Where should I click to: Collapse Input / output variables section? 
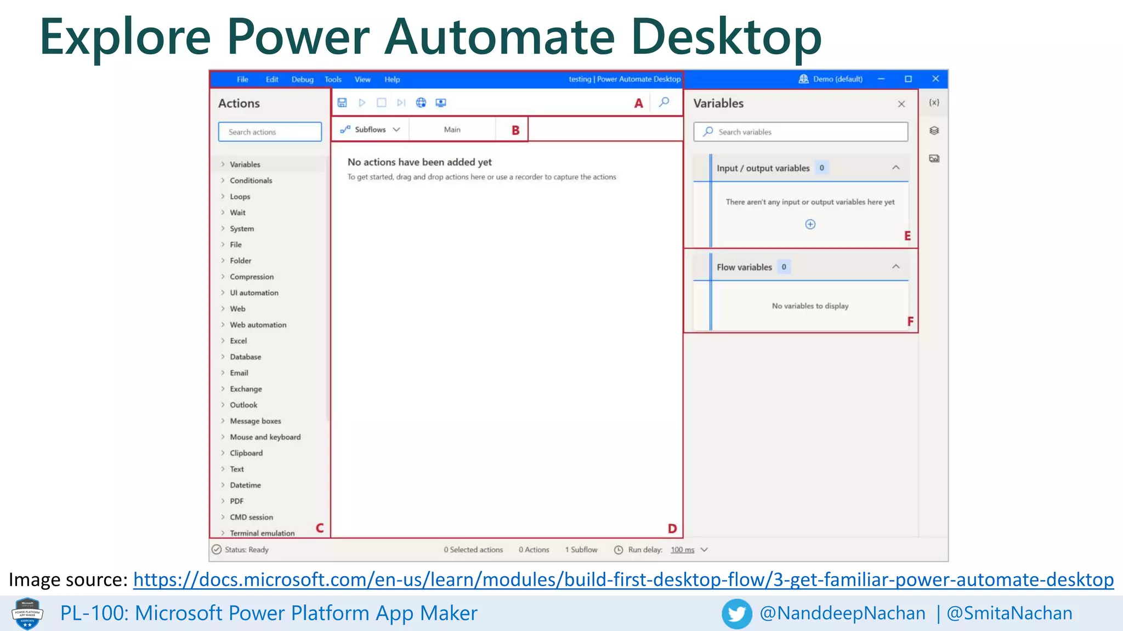click(895, 168)
